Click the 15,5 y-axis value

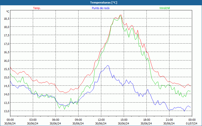pyautogui.click(x=7, y=69)
